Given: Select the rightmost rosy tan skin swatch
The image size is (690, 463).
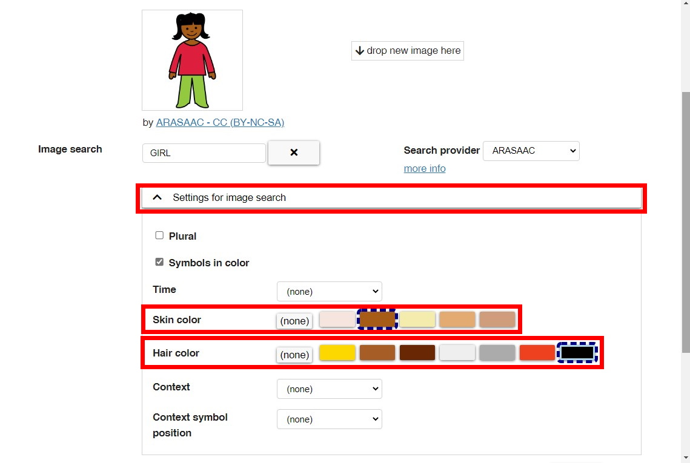Looking at the screenshot, I should click(497, 319).
